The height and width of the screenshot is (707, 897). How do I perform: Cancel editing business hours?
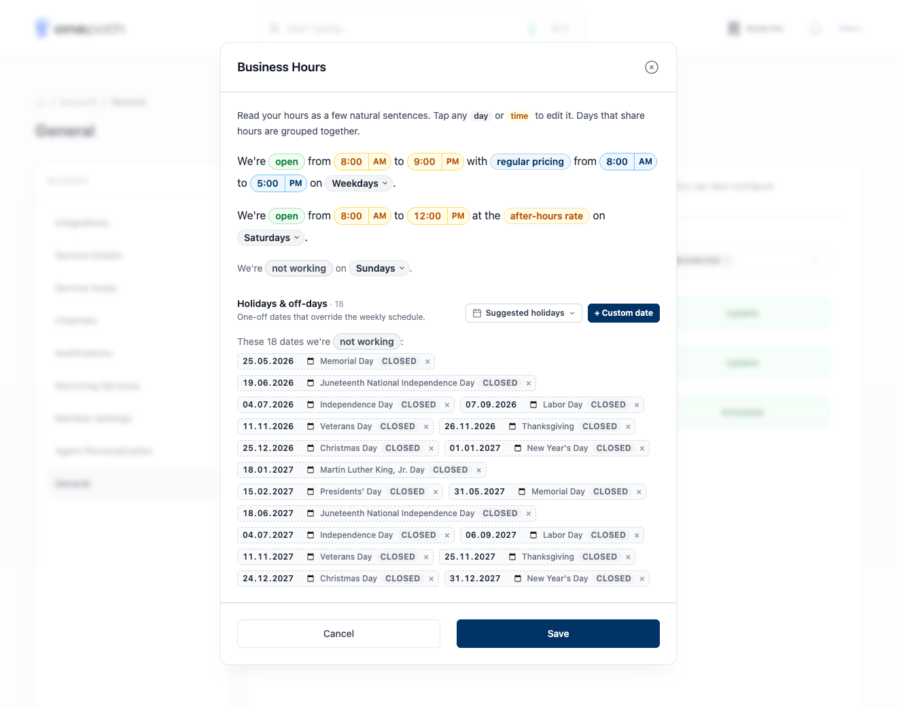pos(338,634)
